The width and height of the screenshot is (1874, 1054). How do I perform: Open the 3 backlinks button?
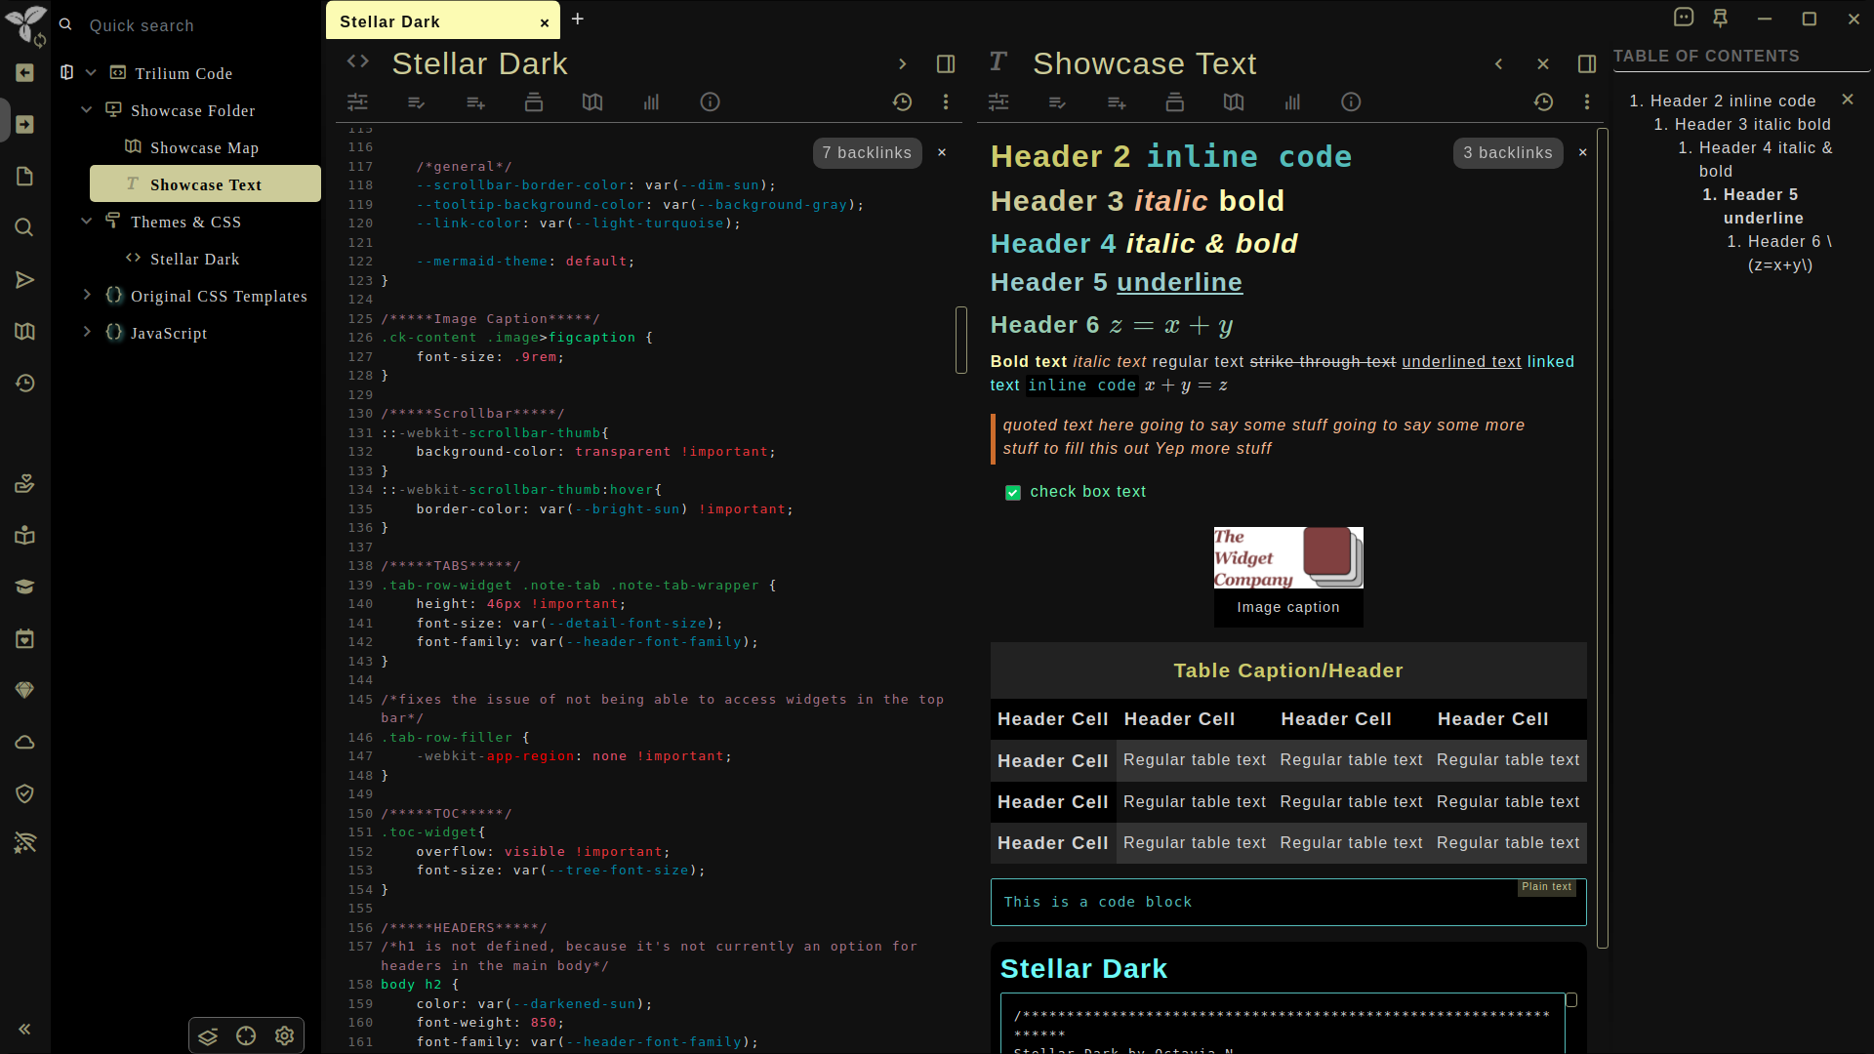point(1508,153)
